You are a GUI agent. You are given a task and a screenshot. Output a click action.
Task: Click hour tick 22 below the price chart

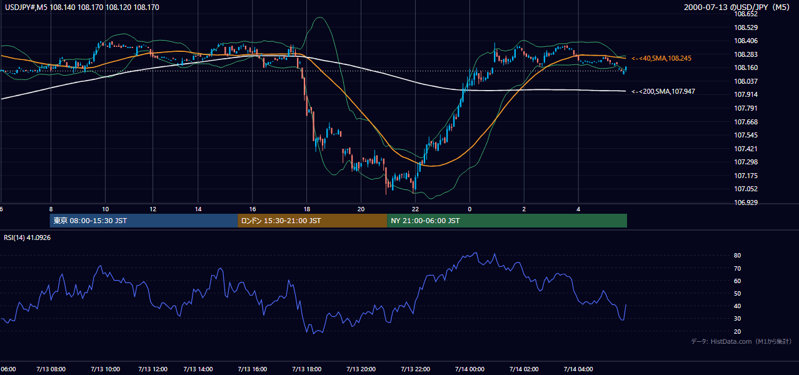[415, 209]
